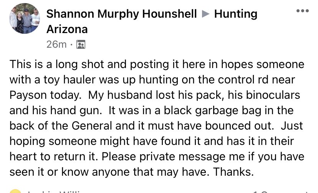
Task: Click the word General in the post
Action: 92,126
